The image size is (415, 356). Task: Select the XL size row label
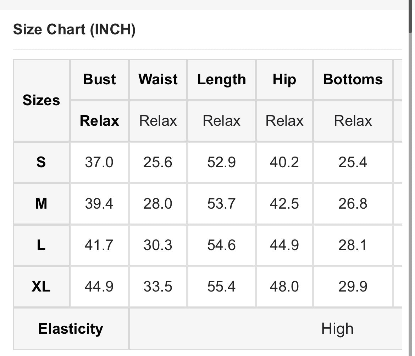tap(41, 287)
